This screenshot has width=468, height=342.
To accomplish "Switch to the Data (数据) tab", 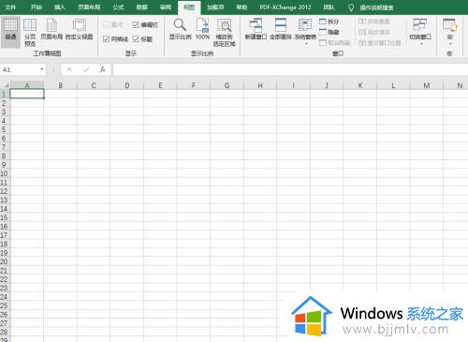I will (x=142, y=7).
